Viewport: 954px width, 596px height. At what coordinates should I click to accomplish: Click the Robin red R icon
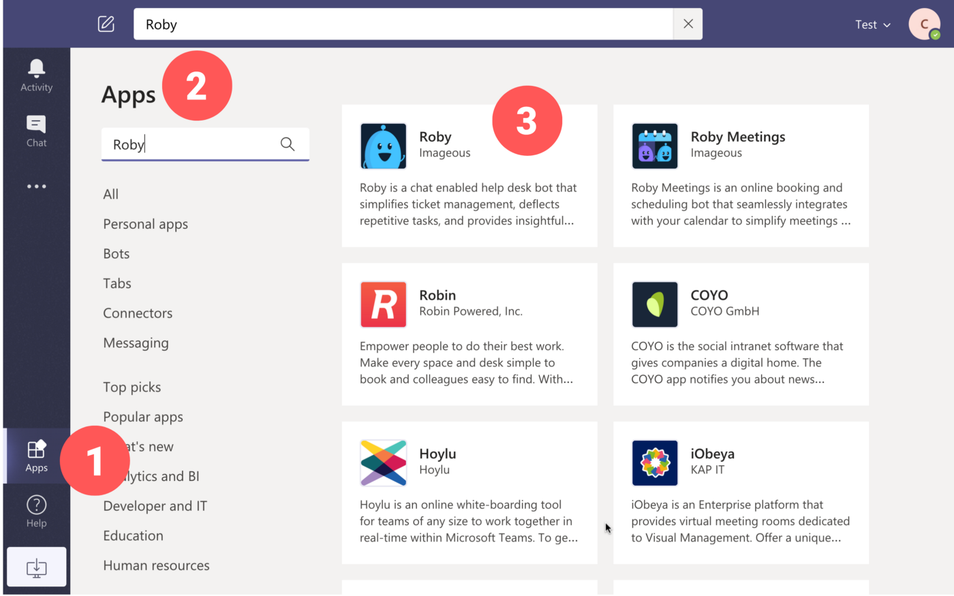[x=384, y=304]
